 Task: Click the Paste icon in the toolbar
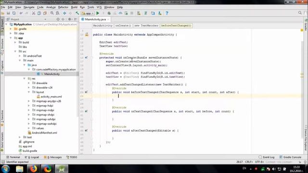point(45,13)
